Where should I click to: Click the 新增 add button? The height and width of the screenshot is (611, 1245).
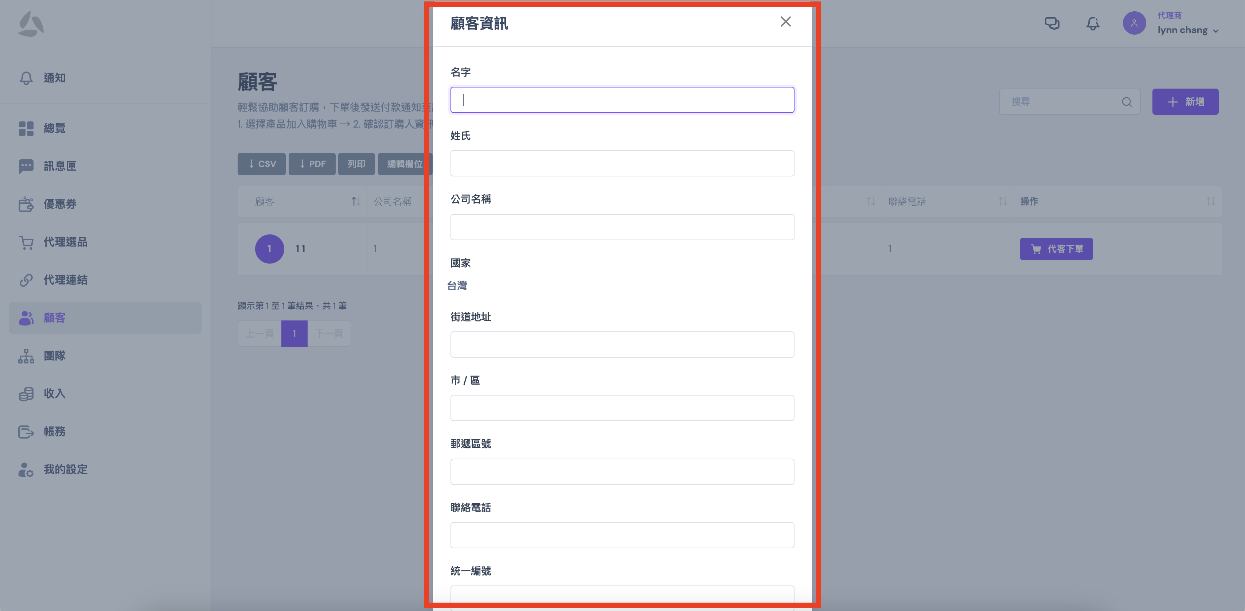(x=1184, y=101)
